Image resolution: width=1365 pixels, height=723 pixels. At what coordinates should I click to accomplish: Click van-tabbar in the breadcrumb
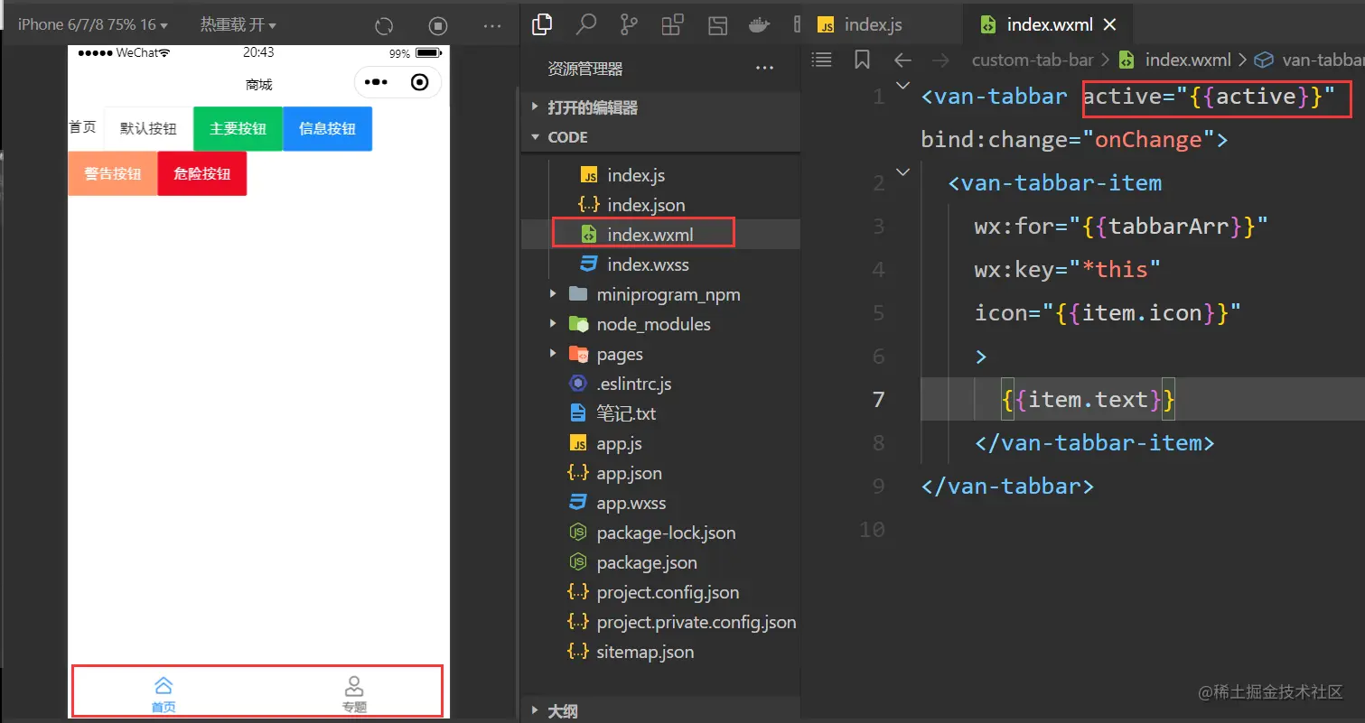tap(1323, 60)
